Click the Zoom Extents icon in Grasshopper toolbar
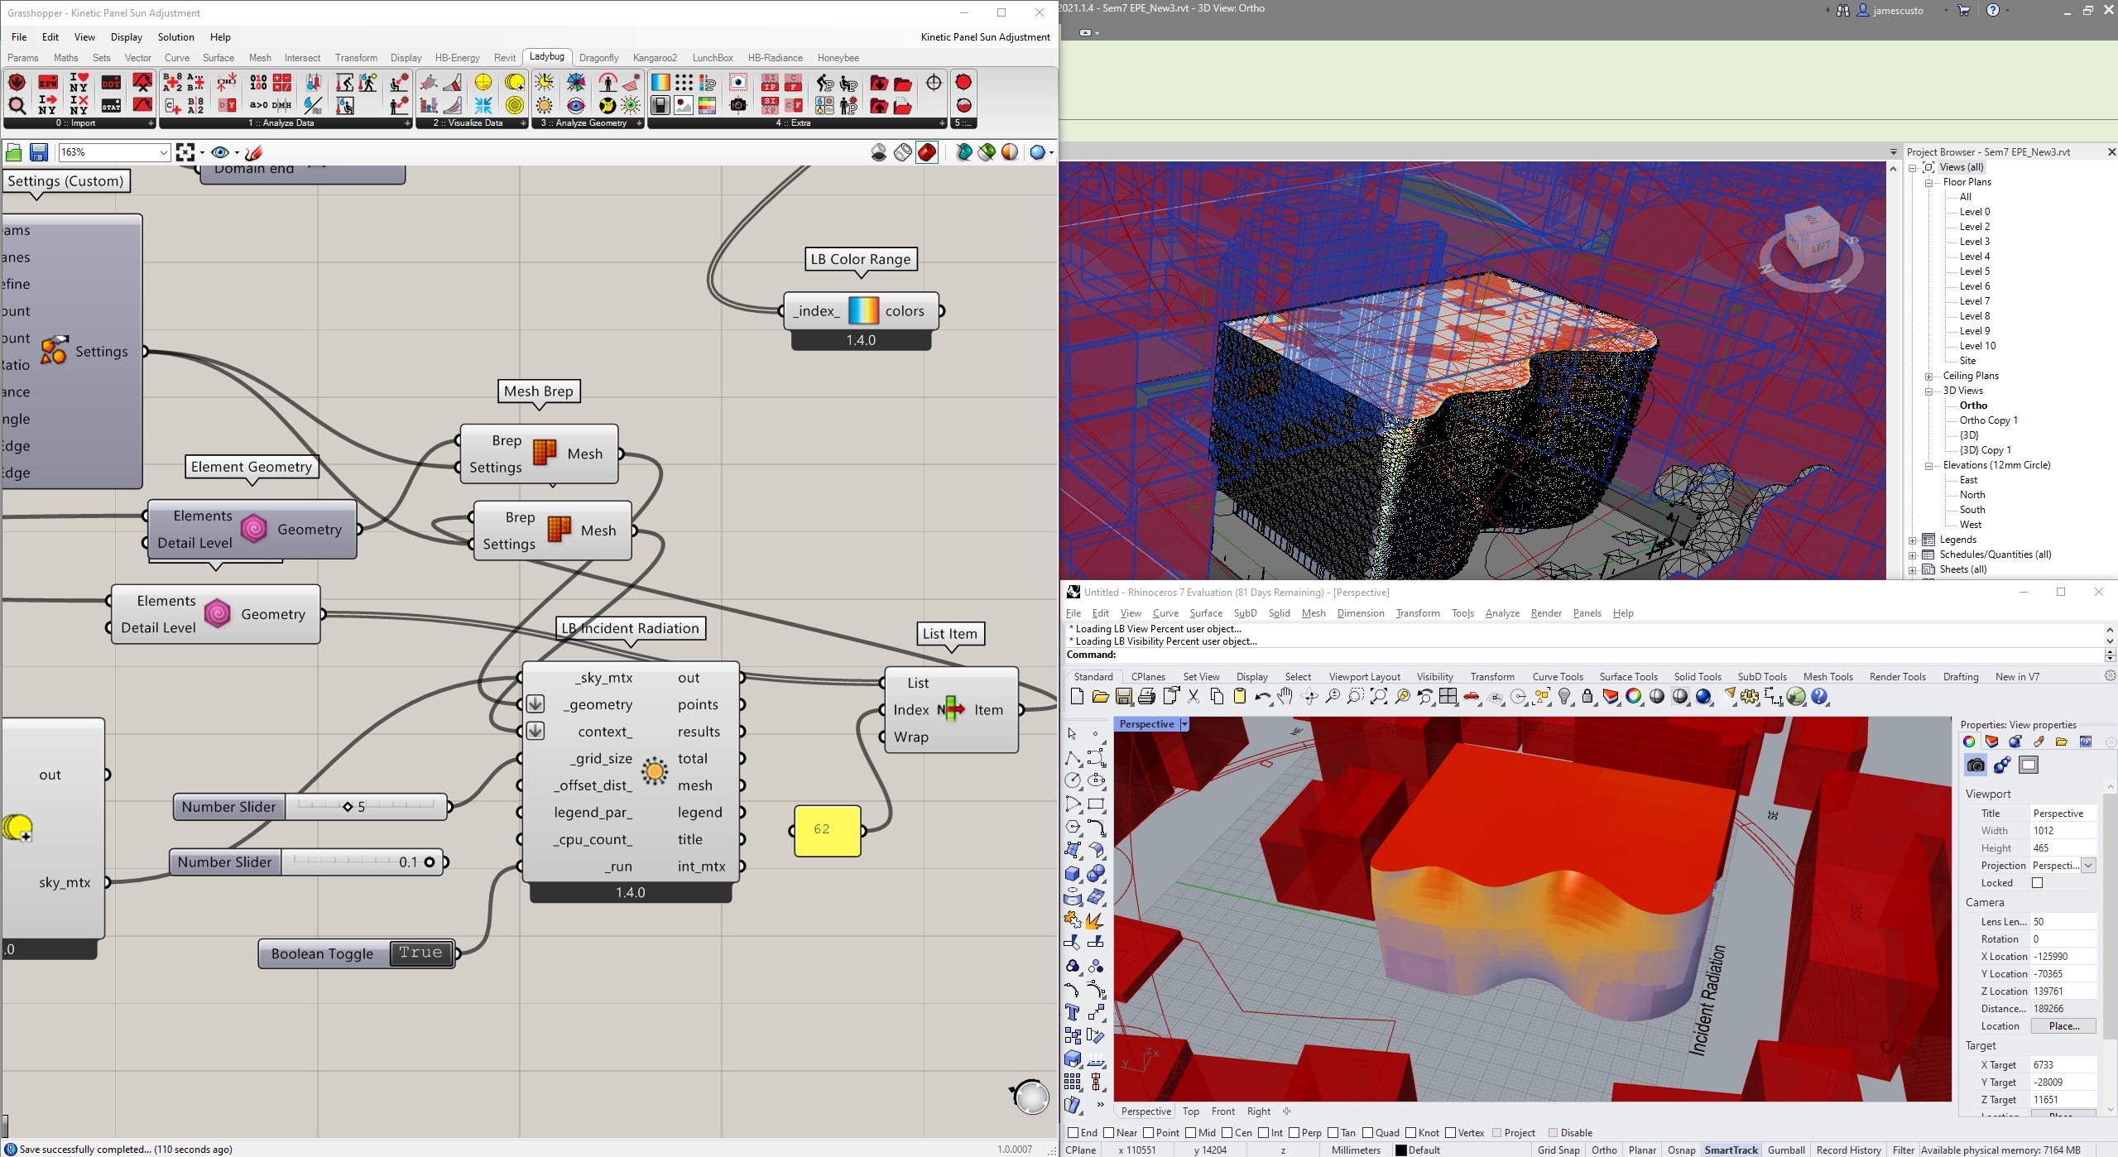2118x1157 pixels. 185,152
